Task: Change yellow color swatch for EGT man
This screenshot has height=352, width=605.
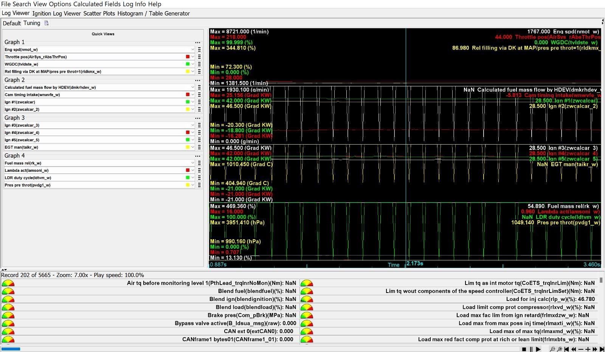Action: (188, 147)
